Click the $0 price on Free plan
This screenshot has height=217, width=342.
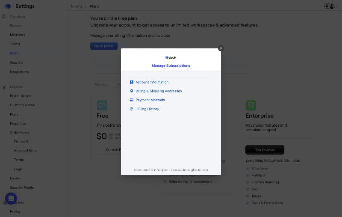click(x=102, y=136)
